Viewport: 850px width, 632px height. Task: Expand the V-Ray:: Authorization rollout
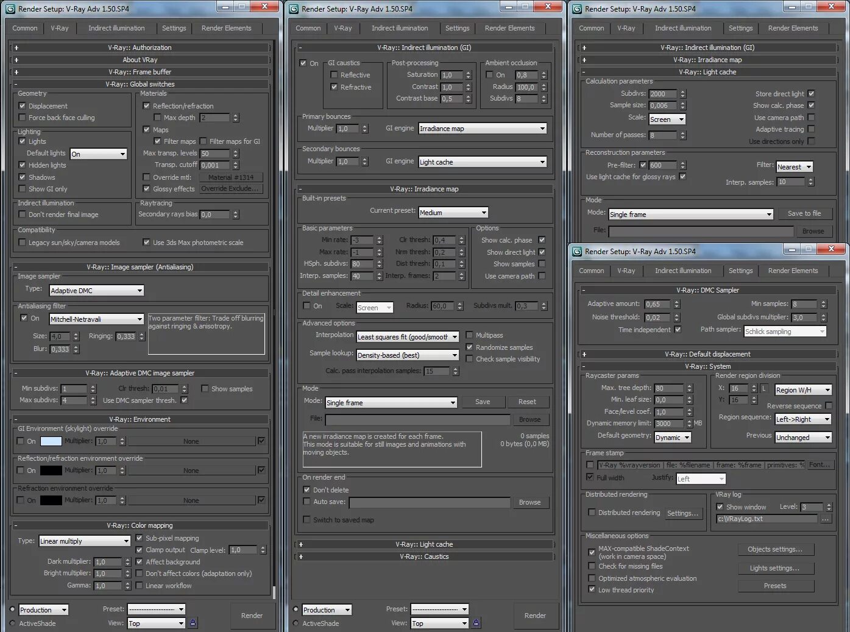click(x=140, y=48)
